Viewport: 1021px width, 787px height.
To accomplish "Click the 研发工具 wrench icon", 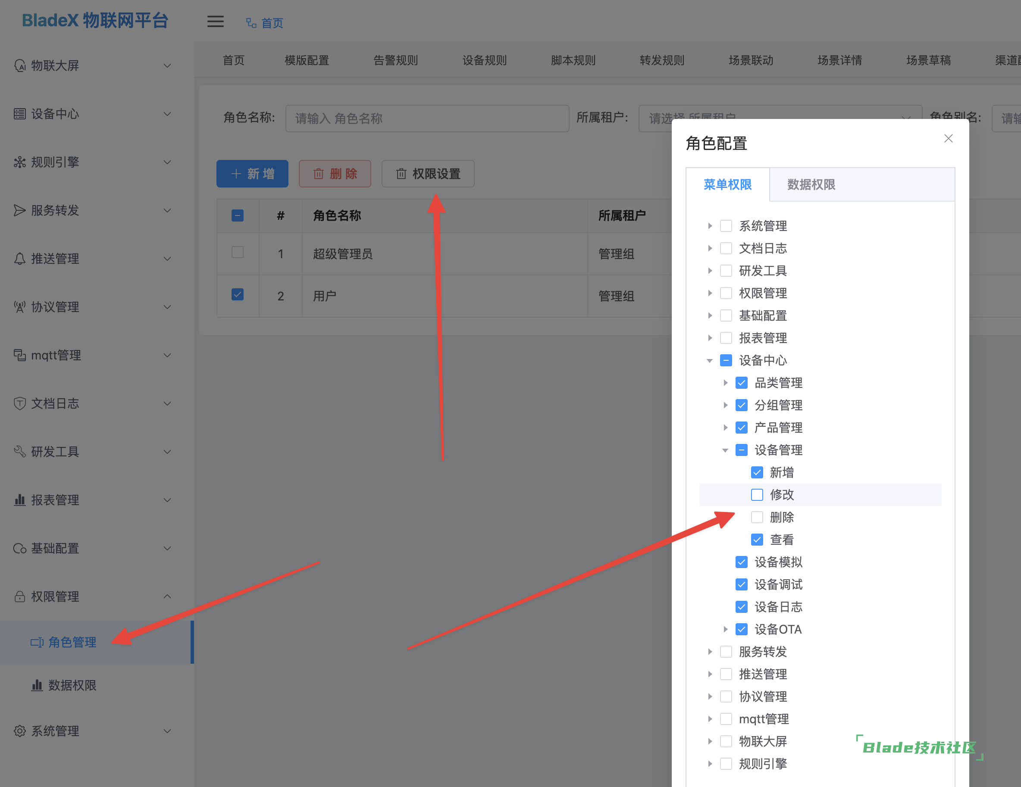I will (19, 452).
